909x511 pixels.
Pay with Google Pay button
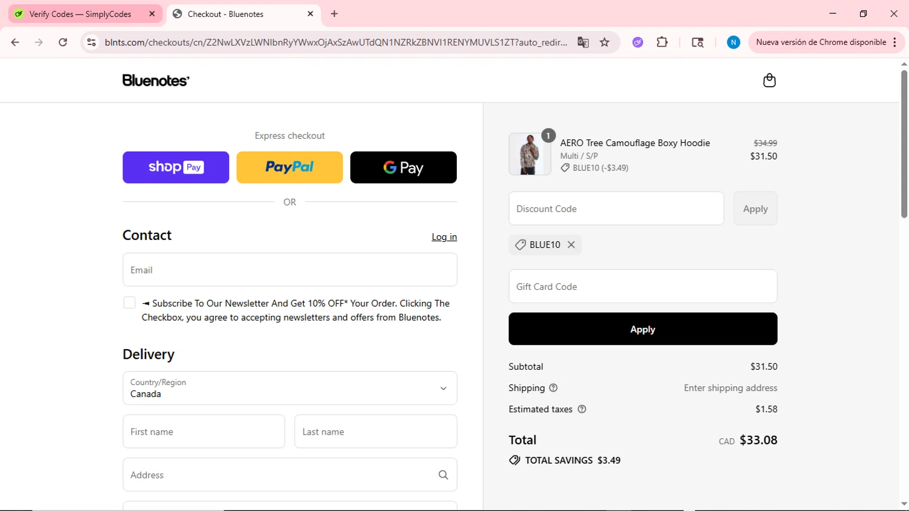tap(404, 167)
